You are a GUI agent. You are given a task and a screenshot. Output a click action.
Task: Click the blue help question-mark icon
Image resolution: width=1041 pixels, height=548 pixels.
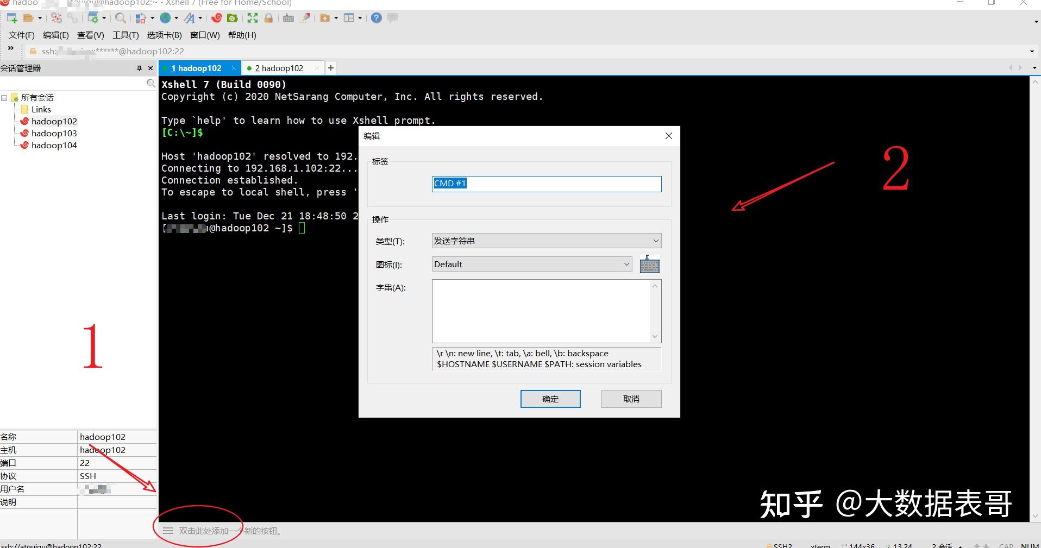(376, 18)
